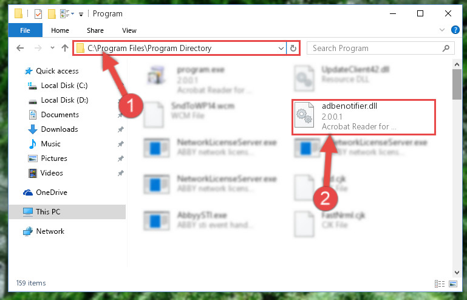Select the FastNrml.cjk file
This screenshot has width=467, height=300.
(x=330, y=223)
